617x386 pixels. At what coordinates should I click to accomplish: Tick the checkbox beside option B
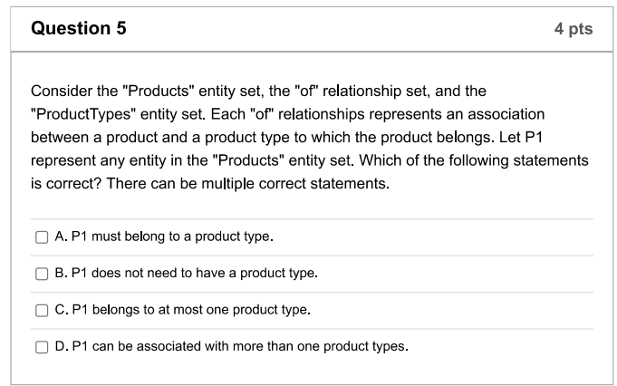coord(42,274)
